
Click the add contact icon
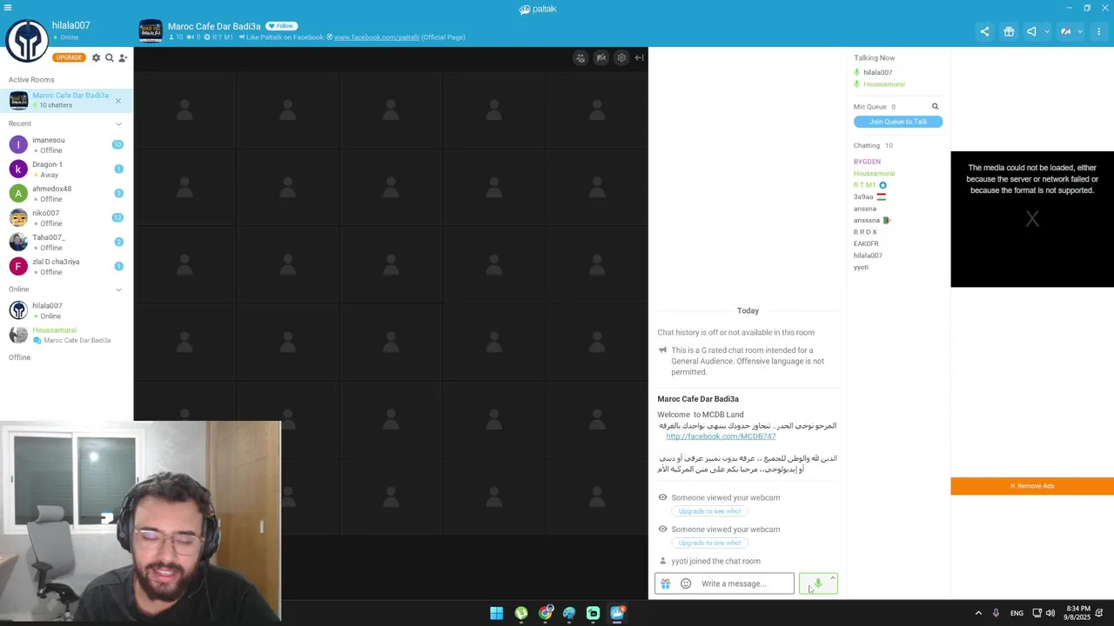[123, 57]
